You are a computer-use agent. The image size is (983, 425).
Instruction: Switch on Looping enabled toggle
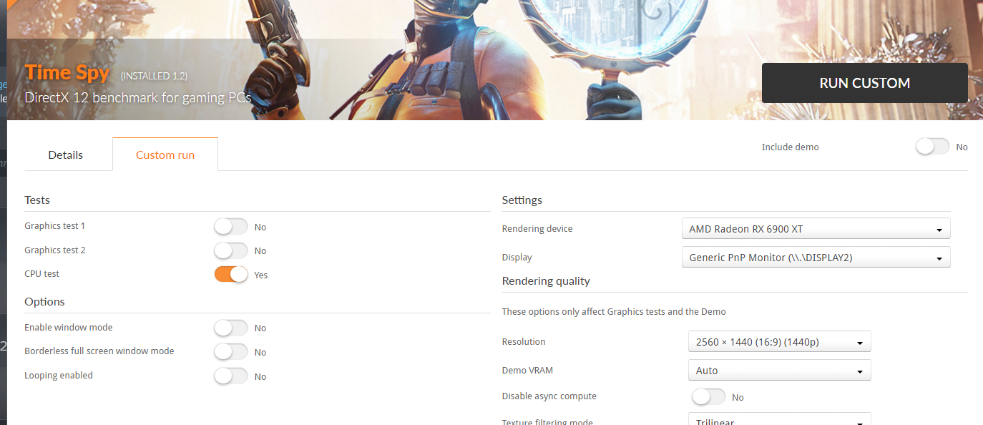pos(231,376)
